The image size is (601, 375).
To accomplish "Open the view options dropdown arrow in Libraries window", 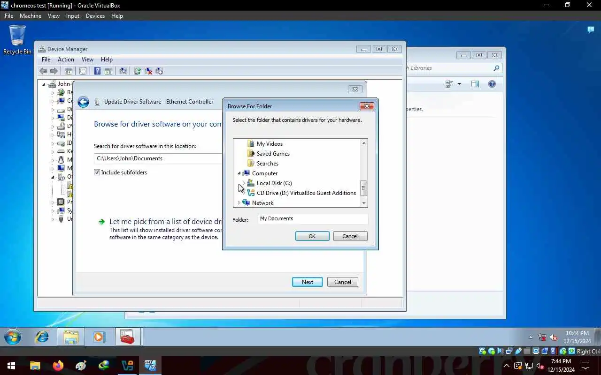I will (459, 84).
